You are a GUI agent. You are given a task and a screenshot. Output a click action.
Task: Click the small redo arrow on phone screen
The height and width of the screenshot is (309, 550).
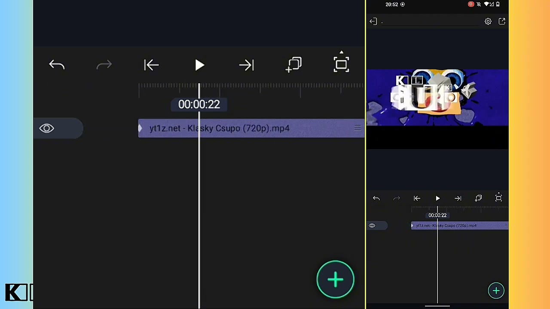pyautogui.click(x=397, y=198)
